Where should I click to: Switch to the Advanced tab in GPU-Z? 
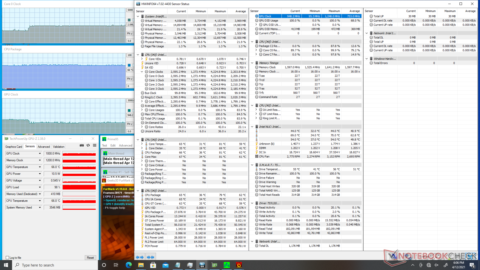click(44, 147)
